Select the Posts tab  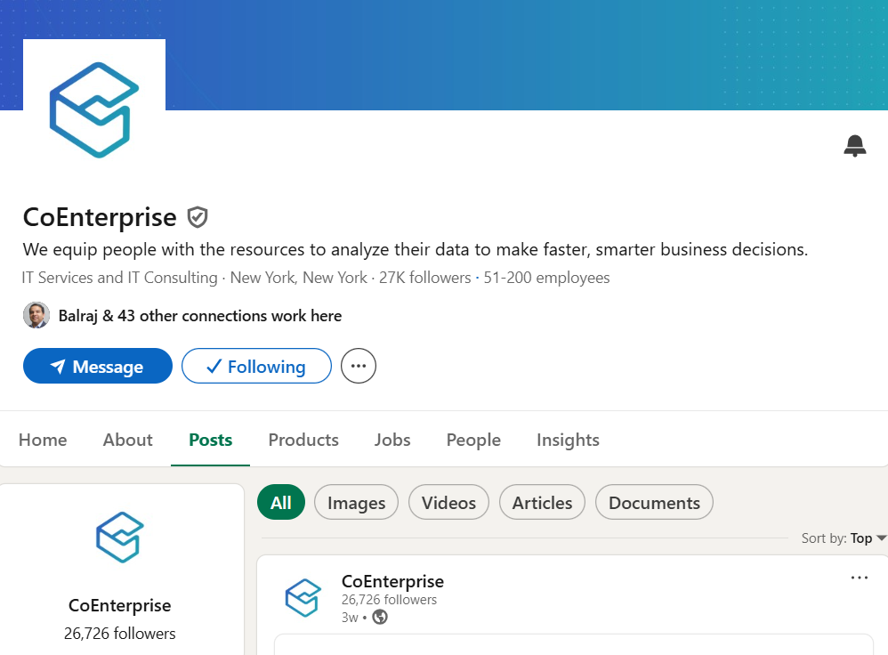click(211, 440)
